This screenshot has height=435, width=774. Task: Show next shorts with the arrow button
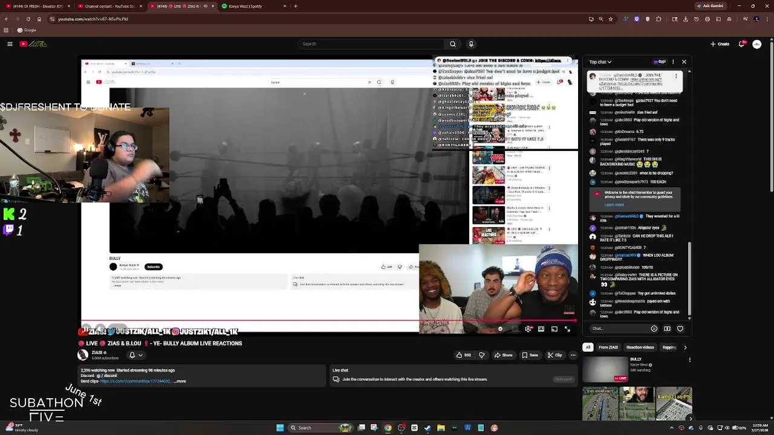pos(690,418)
